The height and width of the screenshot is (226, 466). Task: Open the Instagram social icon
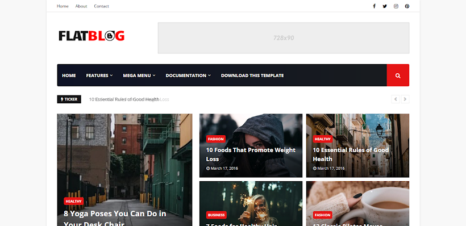coord(396,6)
